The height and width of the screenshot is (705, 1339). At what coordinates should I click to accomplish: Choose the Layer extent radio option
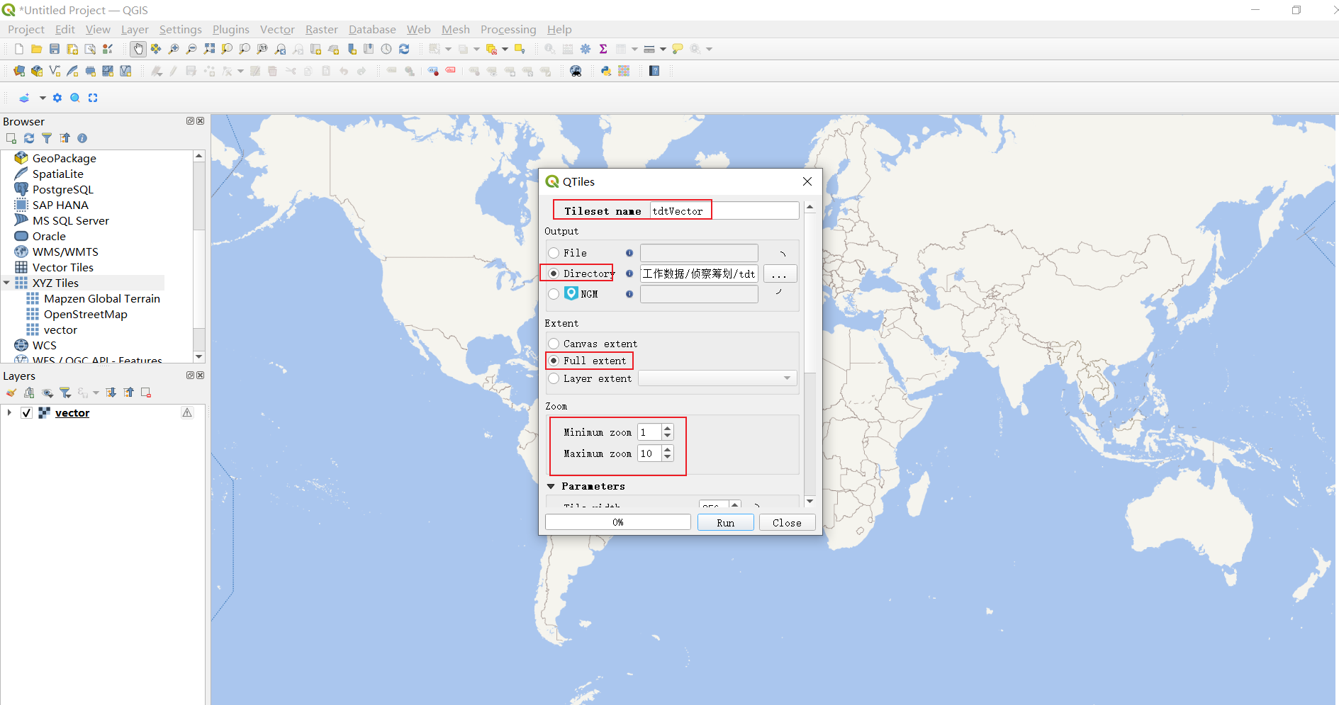[554, 378]
